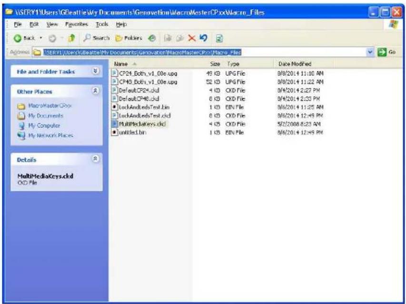Click the folder icon in the title bar
The width and height of the screenshot is (406, 304).
(x=9, y=12)
